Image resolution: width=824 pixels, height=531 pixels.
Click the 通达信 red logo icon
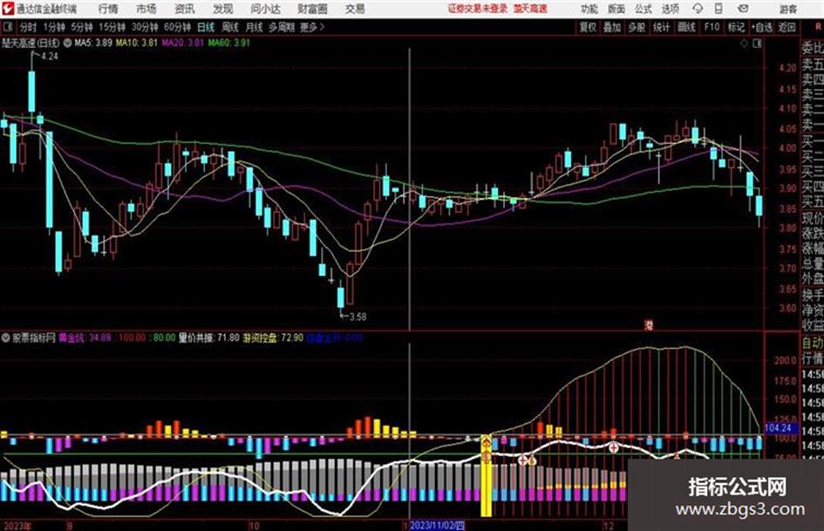pos(8,9)
